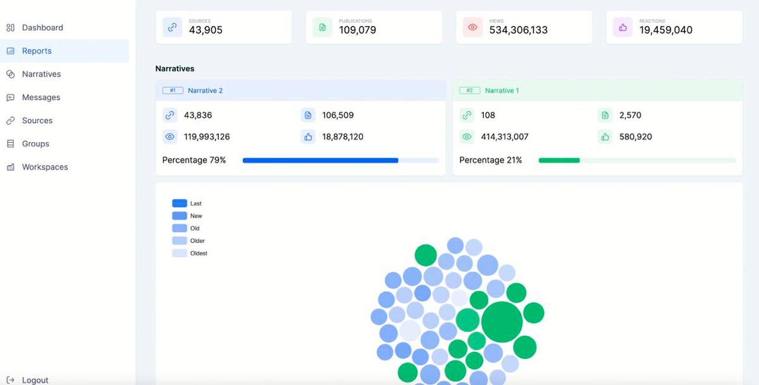Click the Logout icon in sidebar
The width and height of the screenshot is (759, 385).
point(10,380)
